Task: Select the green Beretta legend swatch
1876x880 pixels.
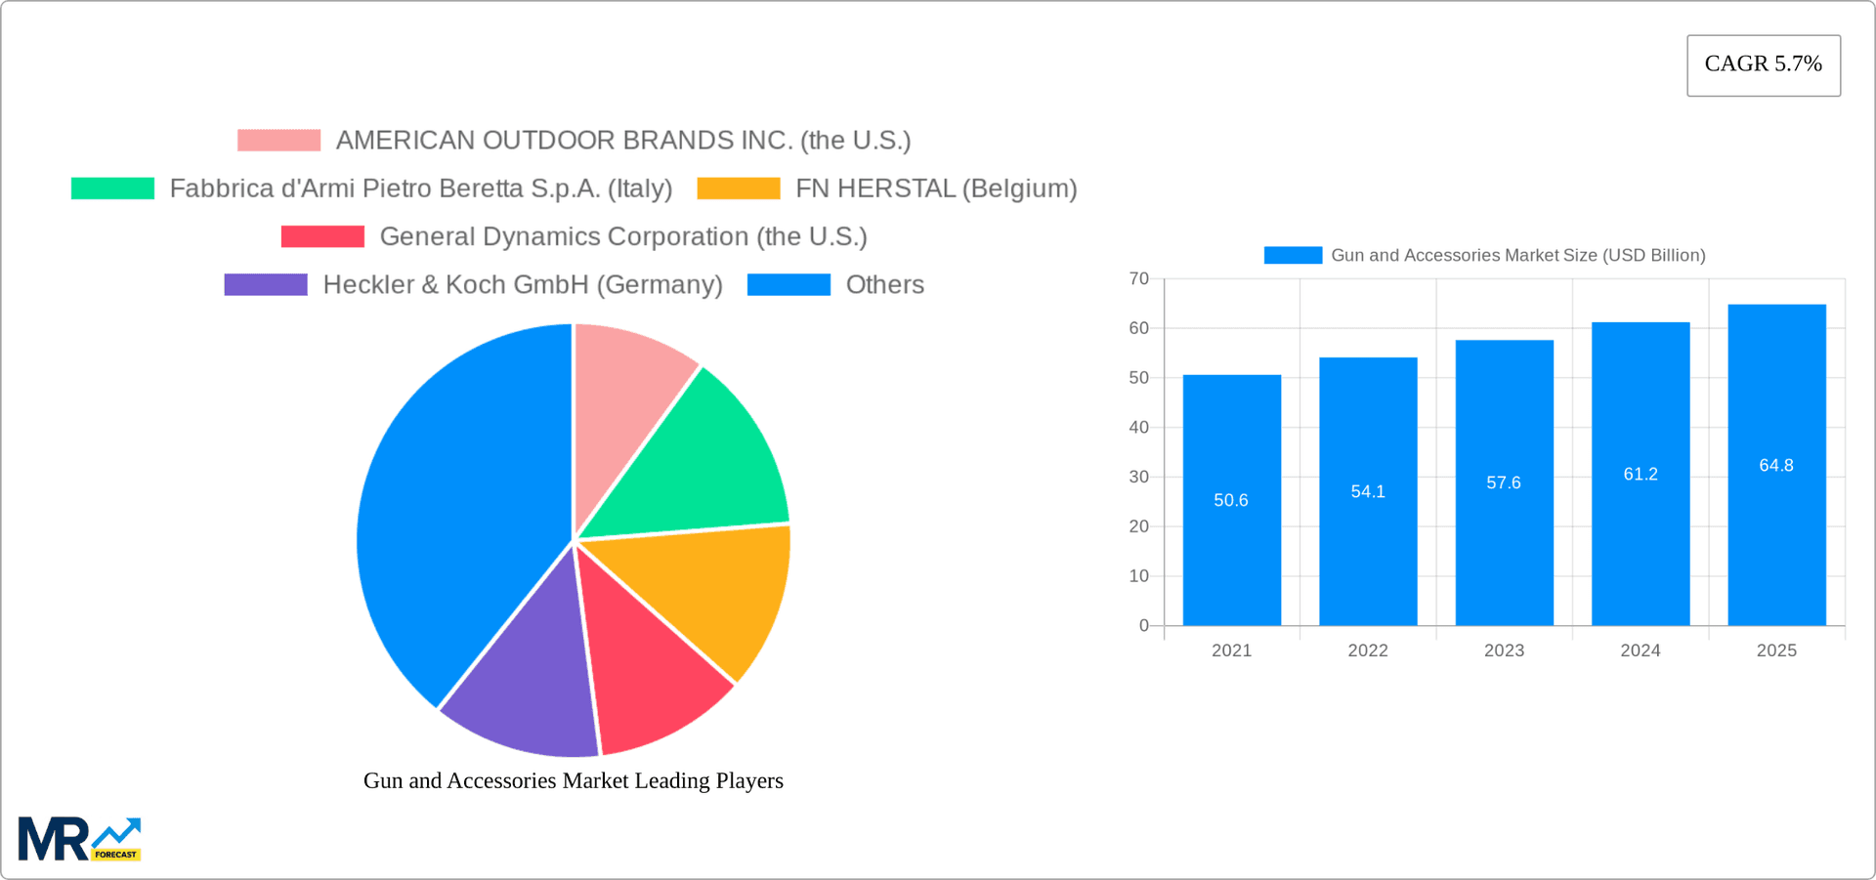Action: (112, 188)
